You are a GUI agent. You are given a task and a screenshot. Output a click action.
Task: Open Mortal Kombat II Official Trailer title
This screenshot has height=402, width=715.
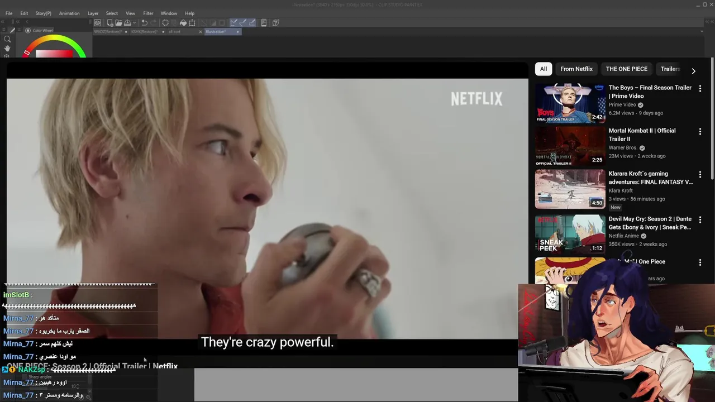tap(642, 135)
